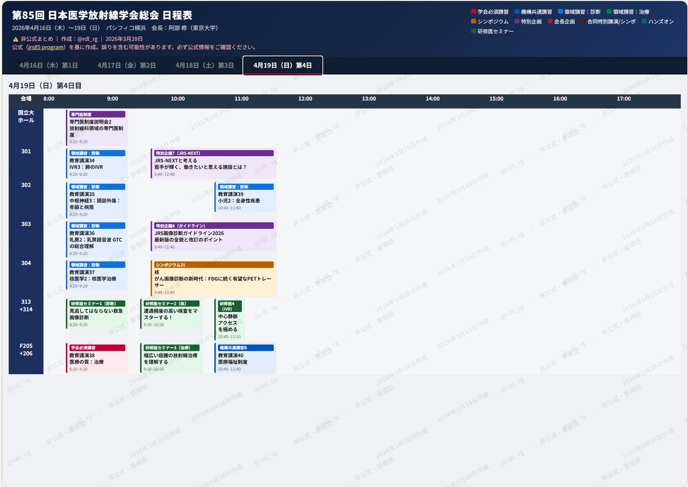
Task: Click the 313+314 room label
Action: 26,305
